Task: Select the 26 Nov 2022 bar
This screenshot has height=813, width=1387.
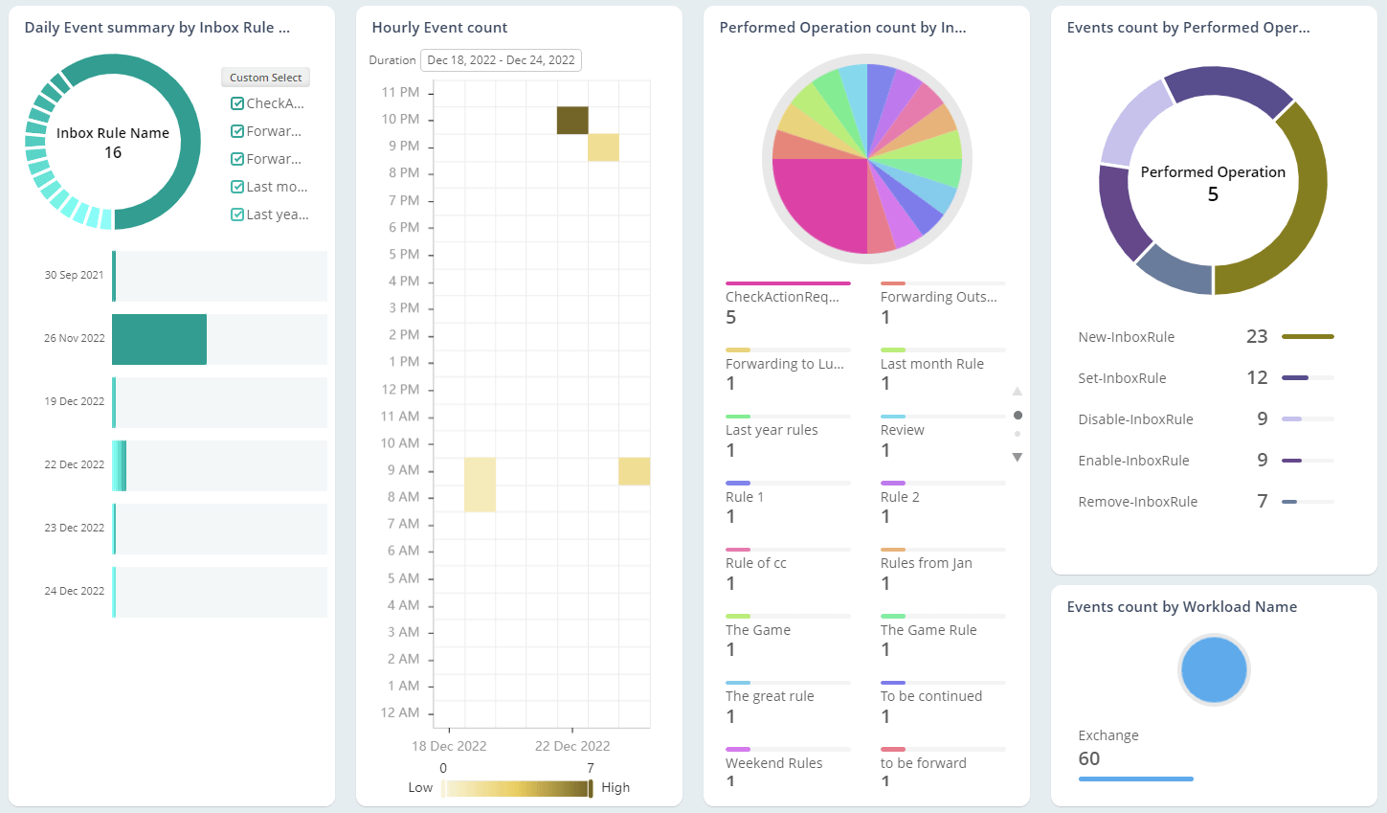Action: pyautogui.click(x=158, y=339)
